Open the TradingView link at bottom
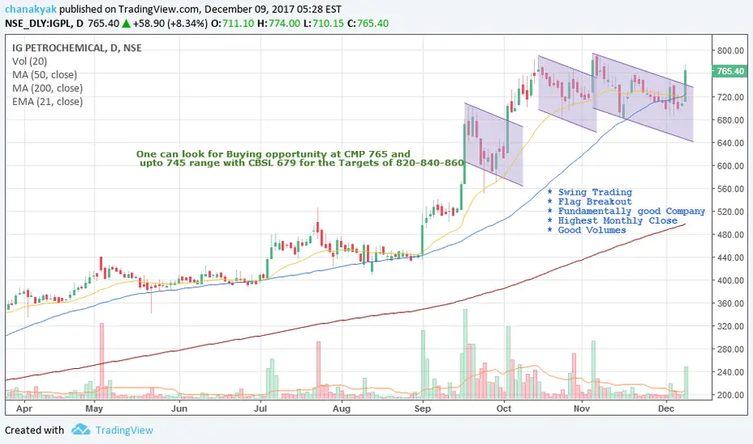Image resolution: width=753 pixels, height=444 pixels. point(124,430)
